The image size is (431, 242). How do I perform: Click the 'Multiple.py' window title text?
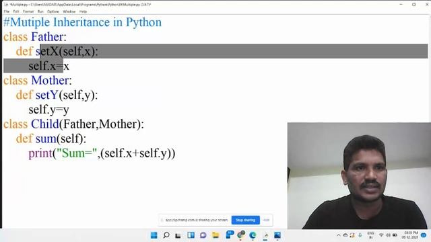tap(80, 5)
